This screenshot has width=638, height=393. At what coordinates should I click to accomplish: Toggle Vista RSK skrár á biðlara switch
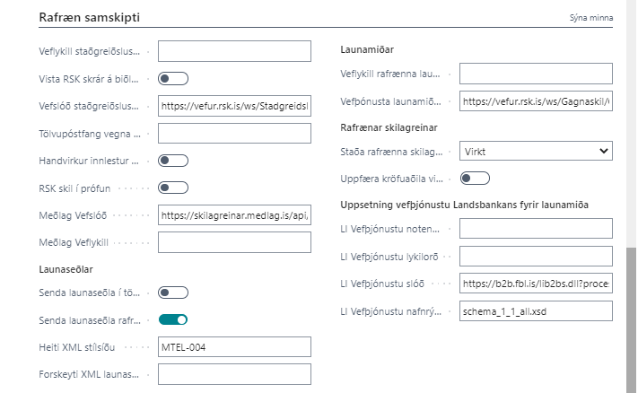173,78
